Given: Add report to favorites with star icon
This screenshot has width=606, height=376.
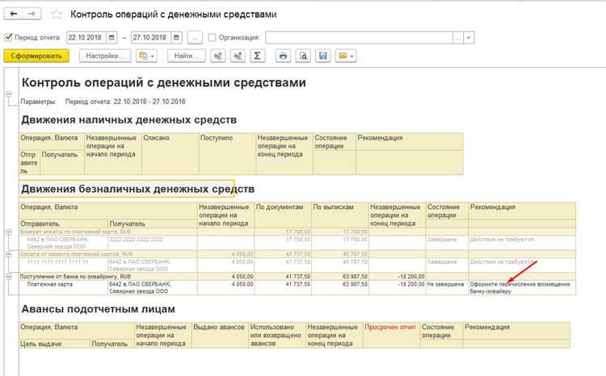Looking at the screenshot, I should click(x=57, y=15).
